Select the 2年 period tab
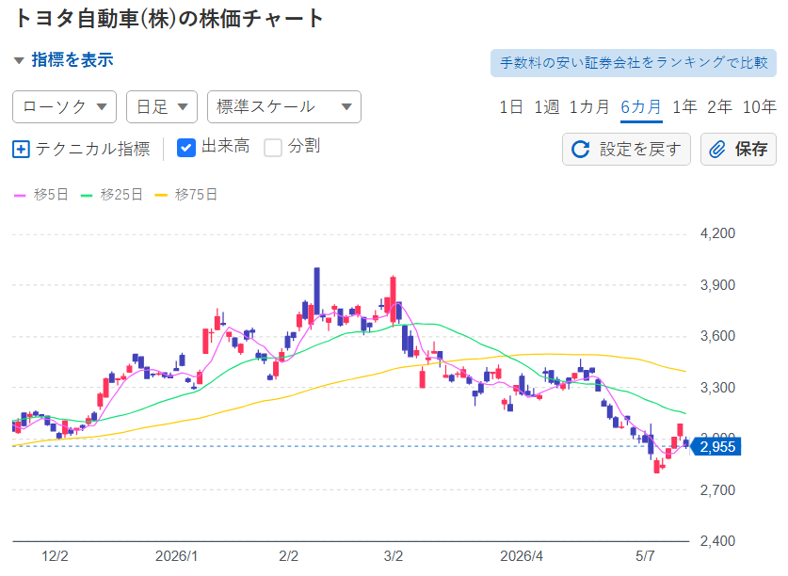The width and height of the screenshot is (788, 576). click(x=719, y=106)
